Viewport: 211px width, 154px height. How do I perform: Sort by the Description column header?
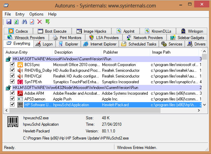tap(77, 52)
